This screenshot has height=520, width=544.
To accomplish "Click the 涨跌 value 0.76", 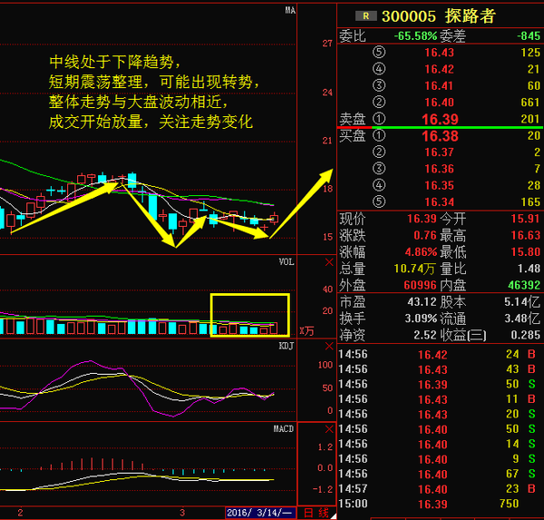I will 425,235.
